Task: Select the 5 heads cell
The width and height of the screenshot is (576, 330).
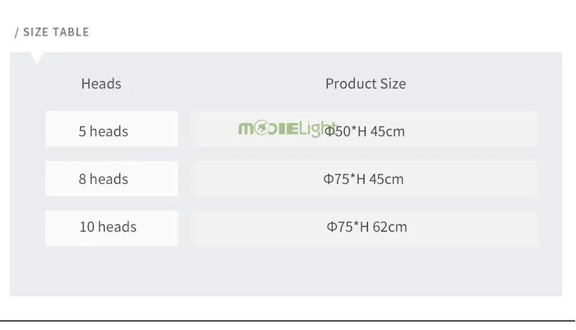Action: [x=111, y=129]
